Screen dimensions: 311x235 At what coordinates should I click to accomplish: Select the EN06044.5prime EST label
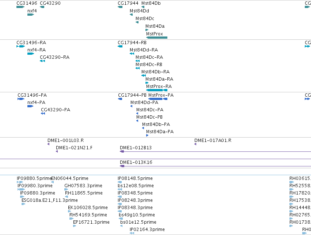coord(69,178)
